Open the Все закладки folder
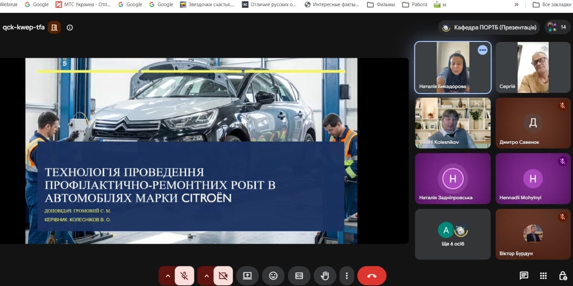 click(551, 4)
